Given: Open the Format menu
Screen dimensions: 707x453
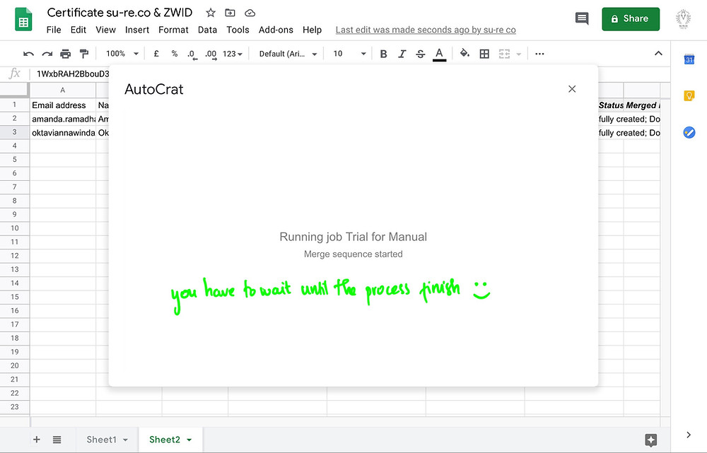Looking at the screenshot, I should [173, 30].
